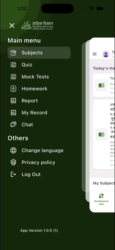Tap the Main menu heading

(24, 40)
